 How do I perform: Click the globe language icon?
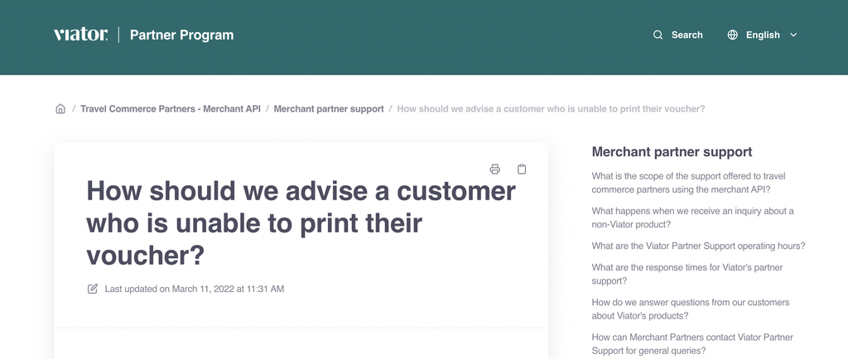tap(732, 35)
